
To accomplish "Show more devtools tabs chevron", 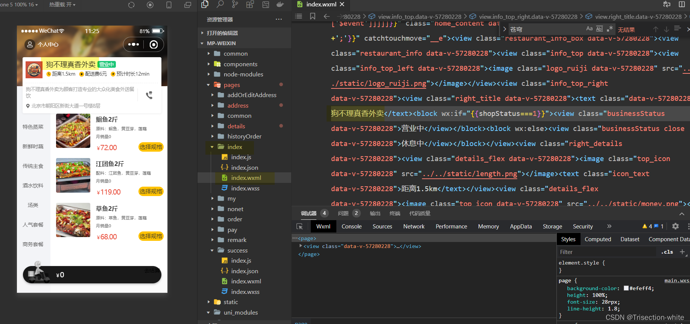I will (x=609, y=226).
